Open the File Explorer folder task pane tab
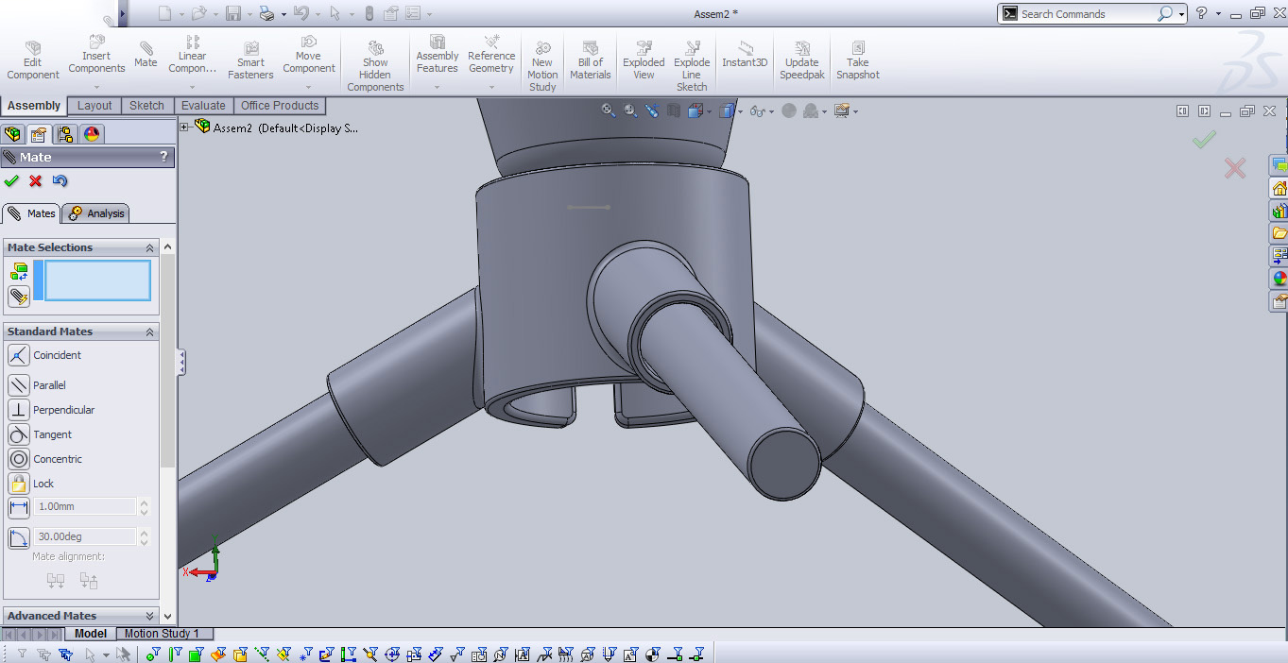Screen dimensions: 1288x663 pyautogui.click(x=1279, y=232)
